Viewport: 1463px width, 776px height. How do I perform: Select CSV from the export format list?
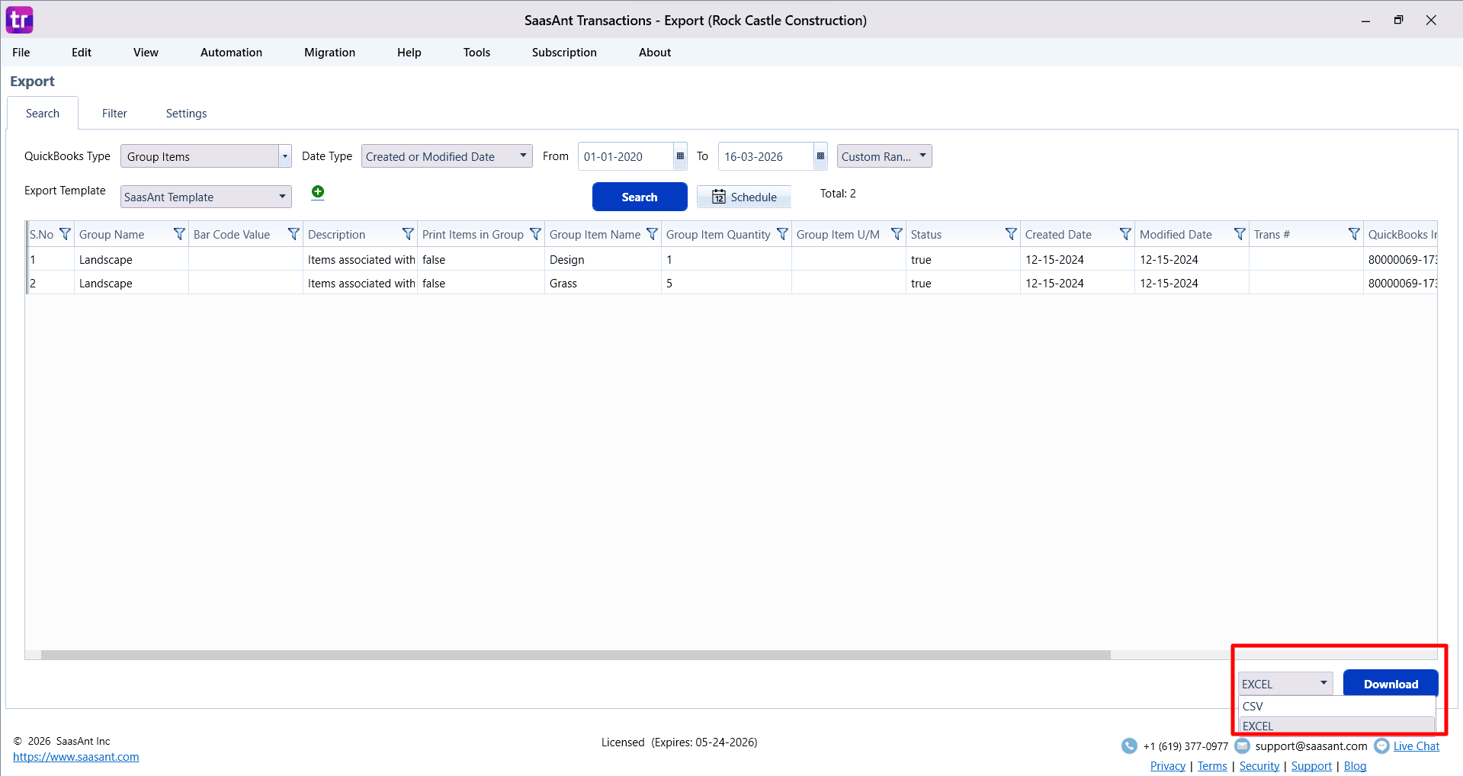[x=1253, y=706]
